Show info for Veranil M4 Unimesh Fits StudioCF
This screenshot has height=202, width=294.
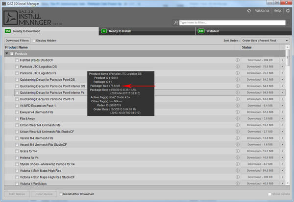point(238,144)
